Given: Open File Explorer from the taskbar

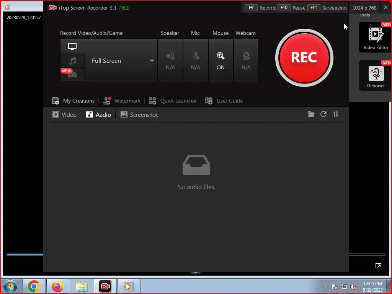Looking at the screenshot, I should coord(82,286).
